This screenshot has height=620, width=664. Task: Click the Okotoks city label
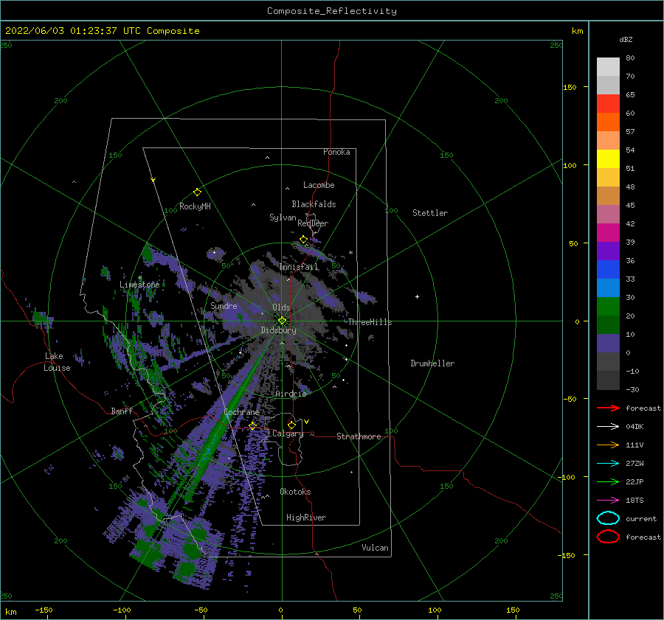(296, 492)
